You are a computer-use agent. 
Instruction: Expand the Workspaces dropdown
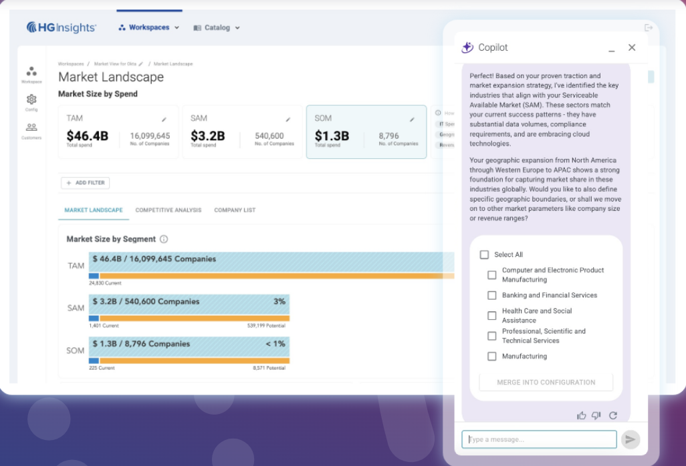[x=149, y=27]
